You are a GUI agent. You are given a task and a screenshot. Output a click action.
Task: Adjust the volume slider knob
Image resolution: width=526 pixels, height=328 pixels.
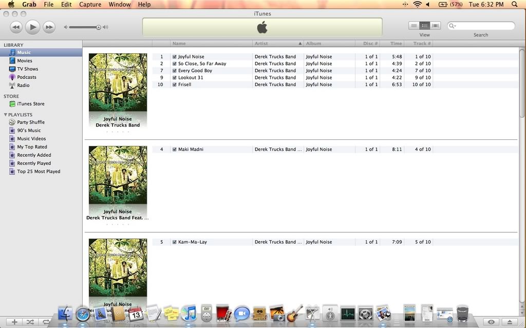click(x=98, y=27)
